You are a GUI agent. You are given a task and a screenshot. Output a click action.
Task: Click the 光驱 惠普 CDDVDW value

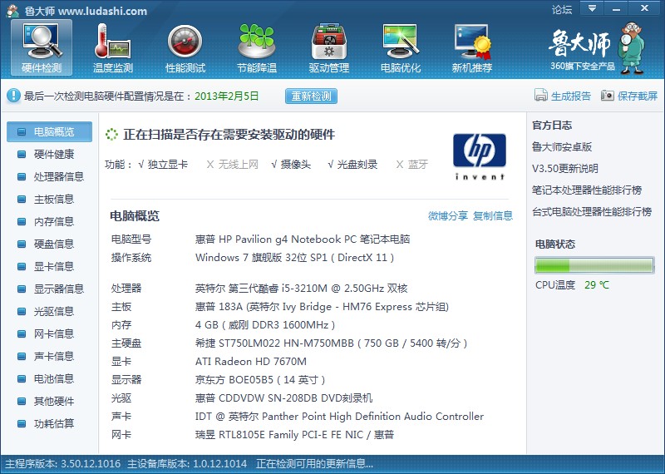click(x=283, y=398)
